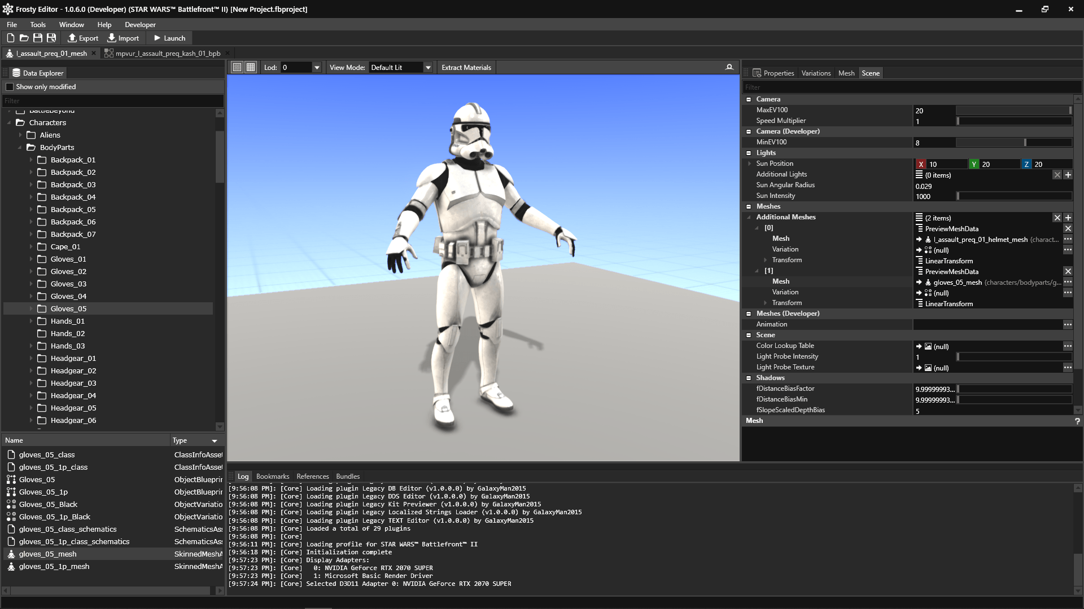The width and height of the screenshot is (1084, 609).
Task: Collapse the BodyParts folder
Action: [20, 147]
